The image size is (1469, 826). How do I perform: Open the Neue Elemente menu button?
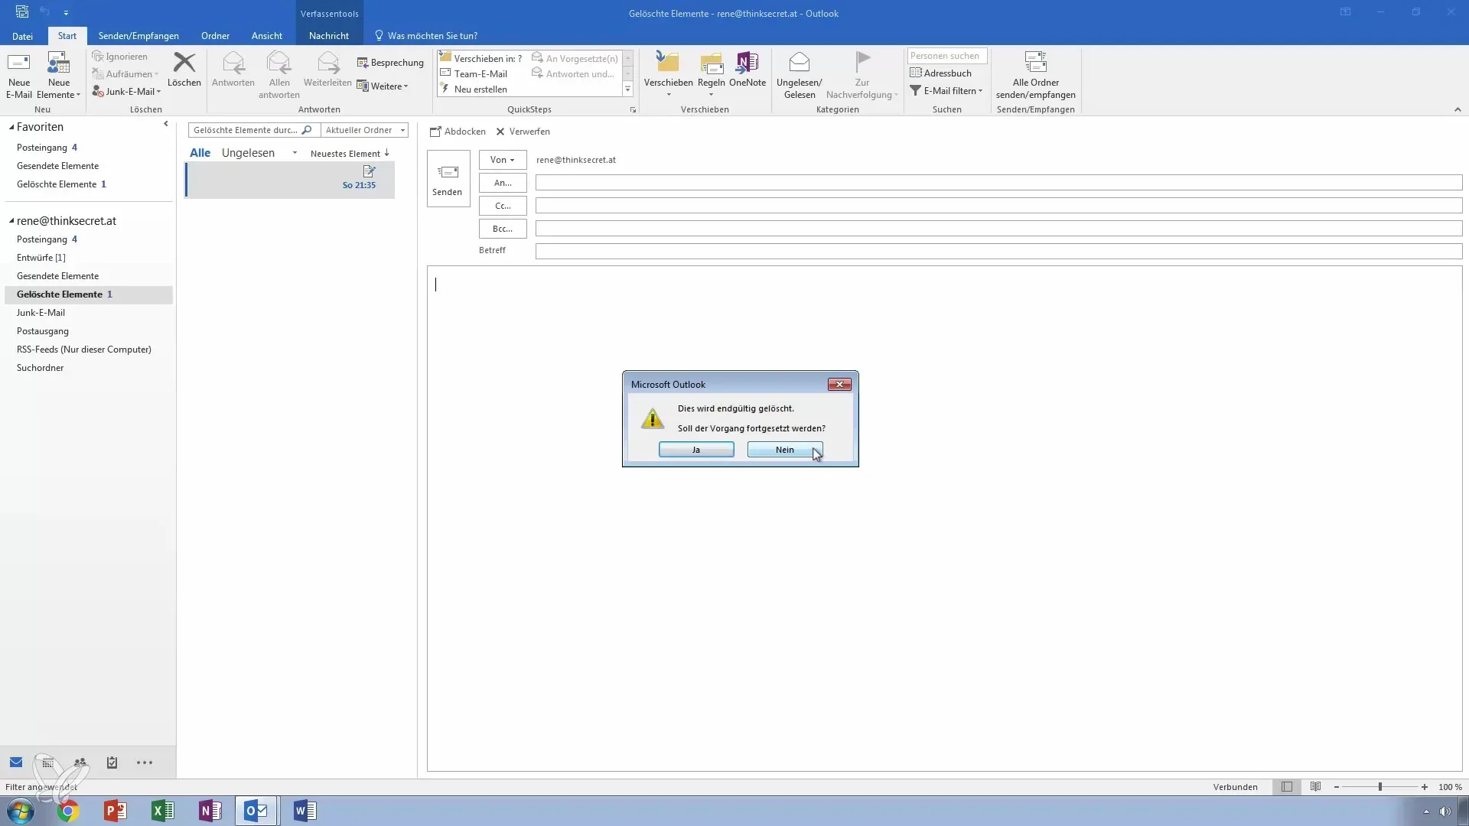pyautogui.click(x=58, y=75)
